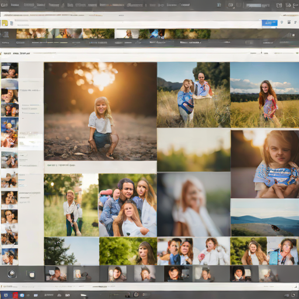
Task: Open the mountain landscape photo
Action: (x=265, y=217)
